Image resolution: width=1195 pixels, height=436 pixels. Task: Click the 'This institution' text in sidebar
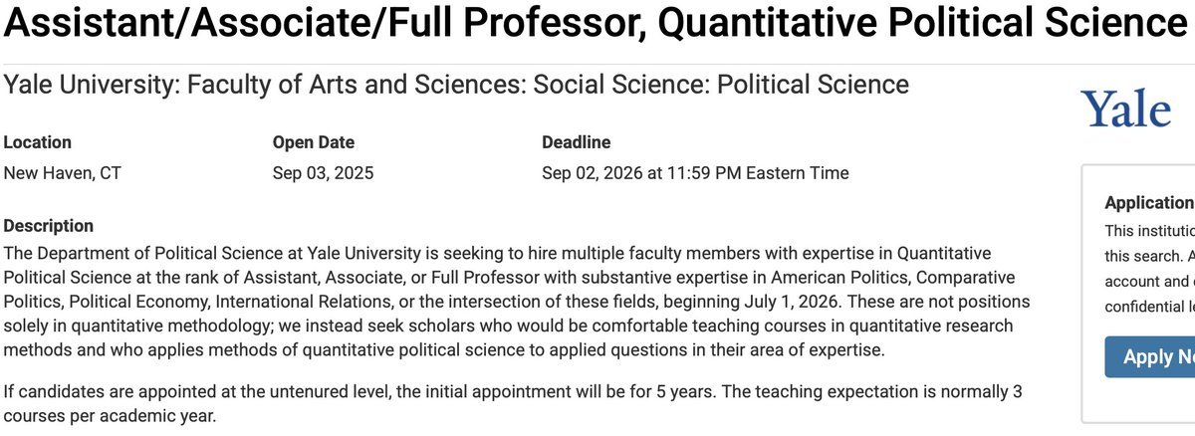coord(1149,230)
